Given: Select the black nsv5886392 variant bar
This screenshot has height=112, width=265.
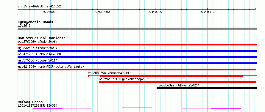Looking at the screenshot, I should (x=207, y=88).
